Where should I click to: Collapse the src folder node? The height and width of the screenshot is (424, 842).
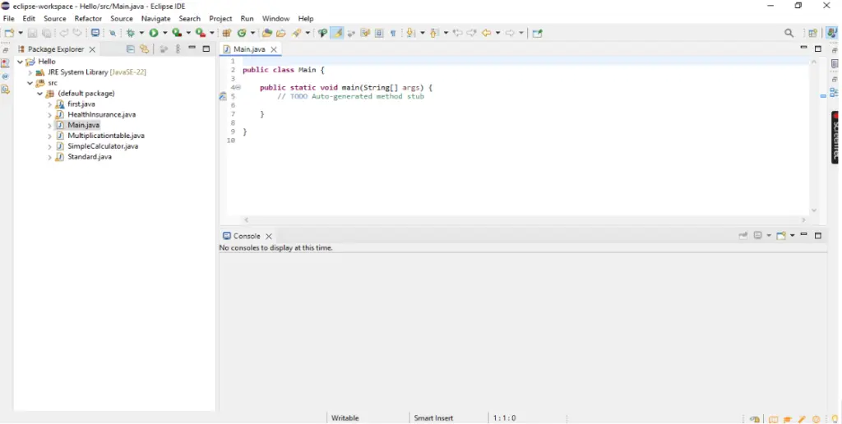click(30, 83)
